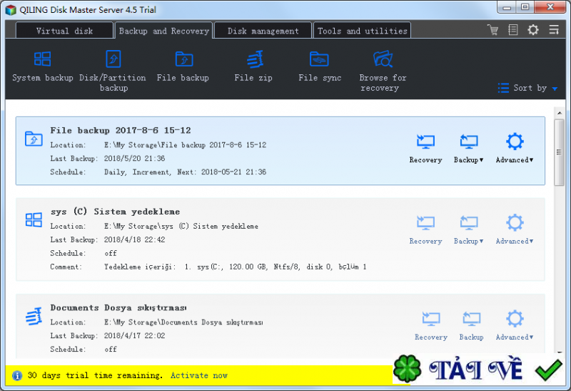This screenshot has height=391, width=571.
Task: Open Advanced menu for File backup 2017-8-6 15-12
Action: [x=515, y=148]
